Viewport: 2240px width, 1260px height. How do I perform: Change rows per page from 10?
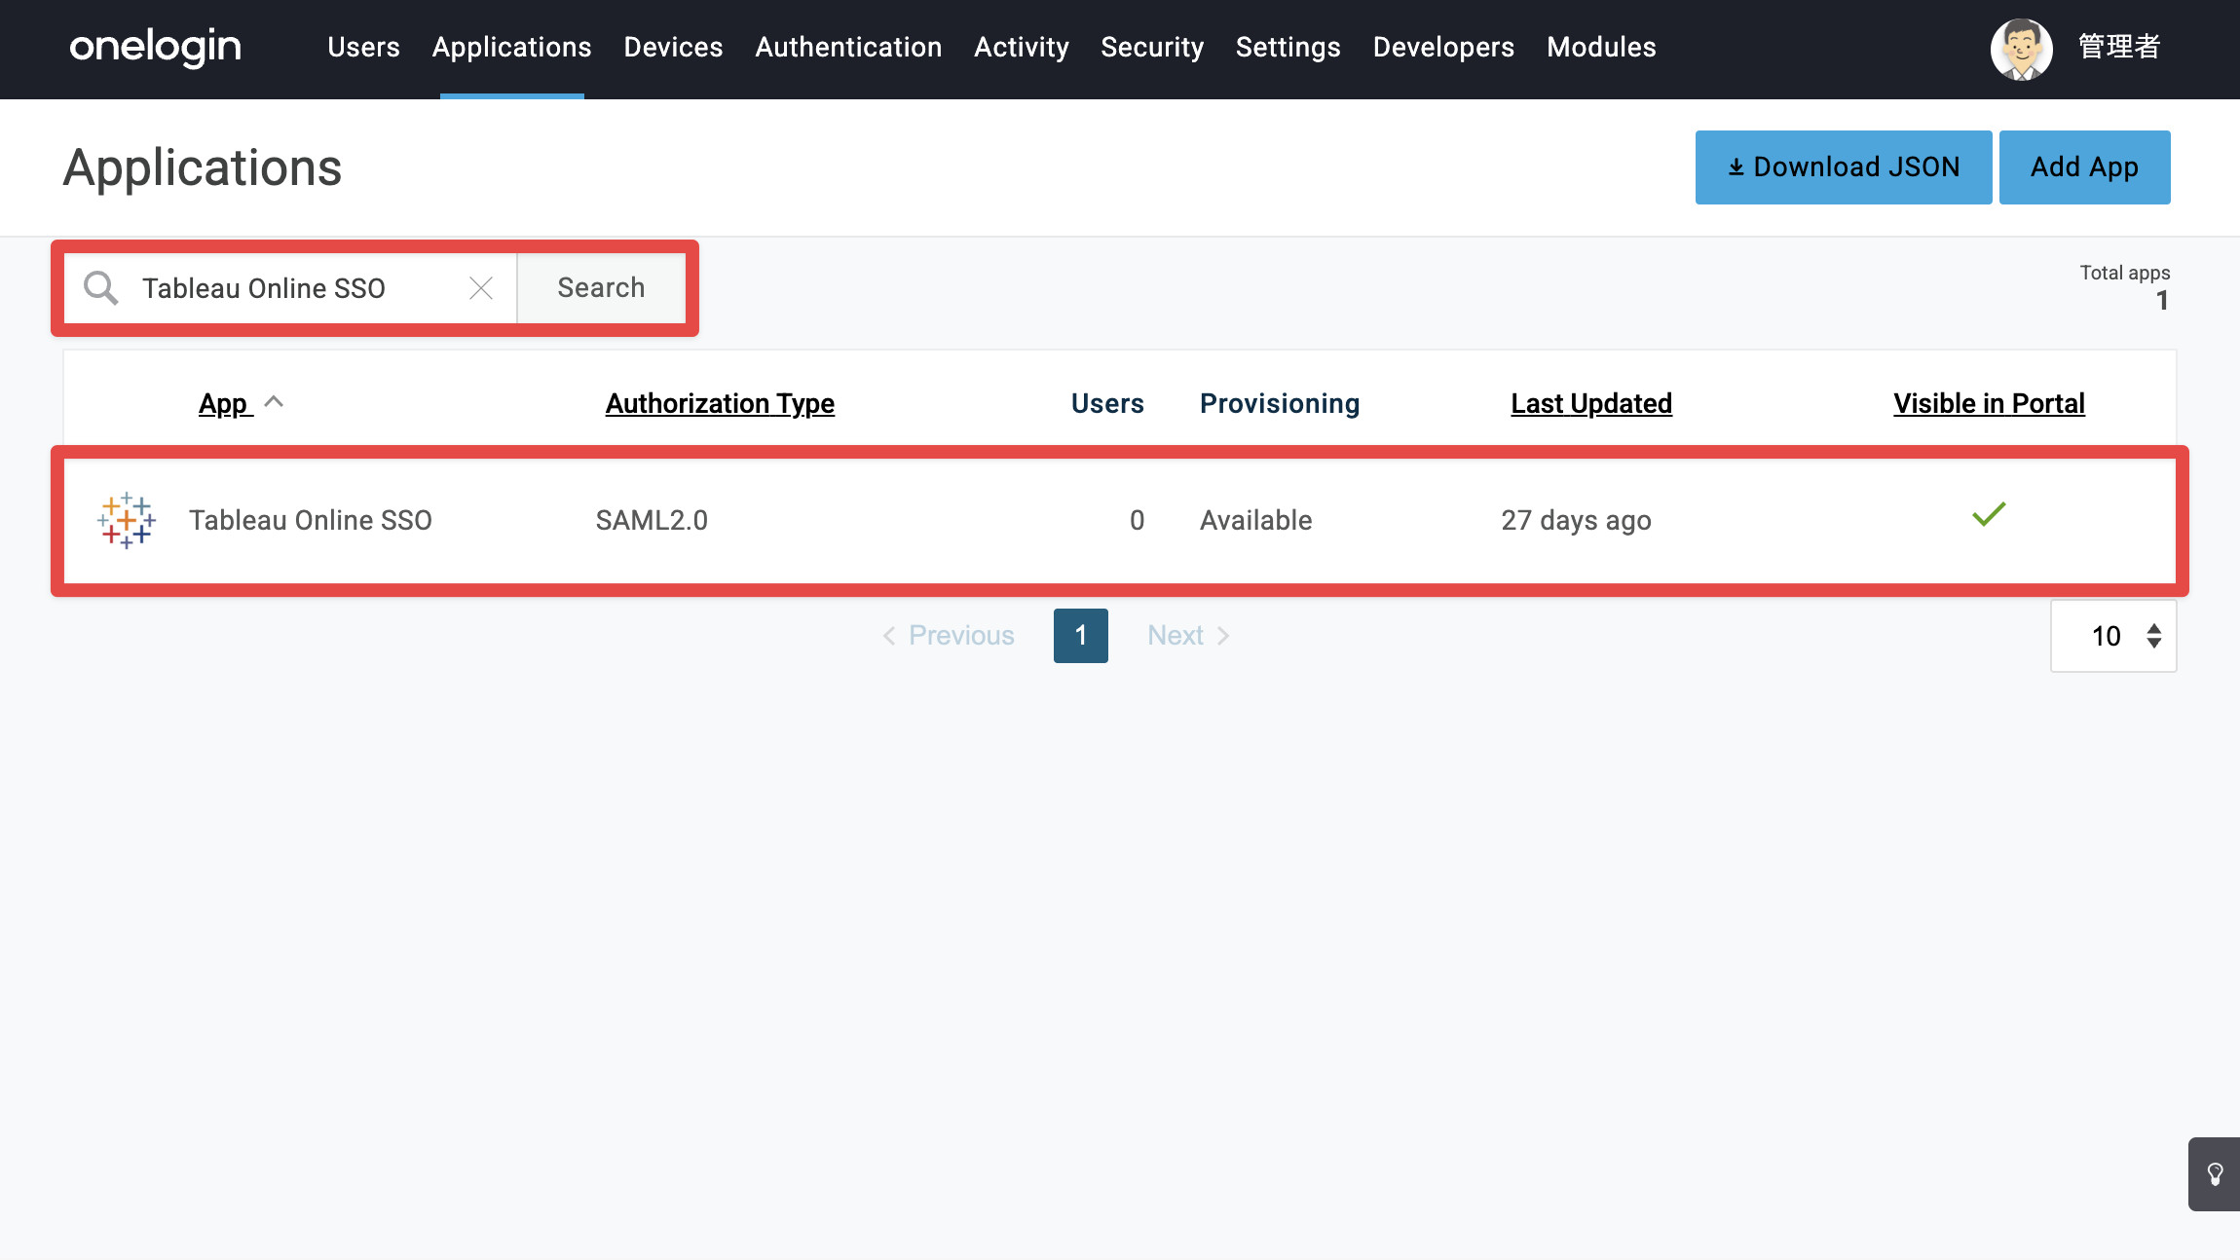[2113, 636]
